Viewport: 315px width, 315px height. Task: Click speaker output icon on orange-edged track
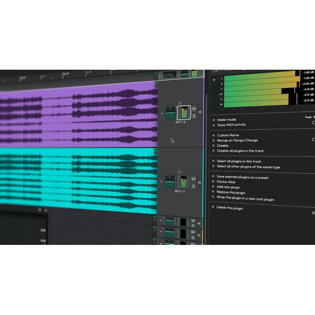click(x=199, y=235)
